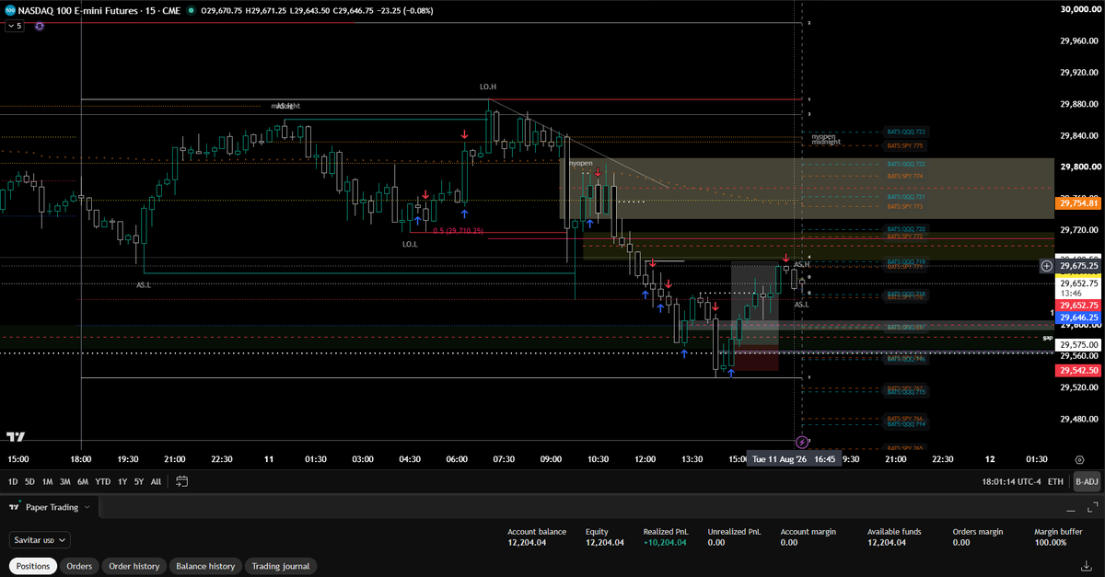Set chart range to 1M
1105x577 pixels.
tap(47, 481)
